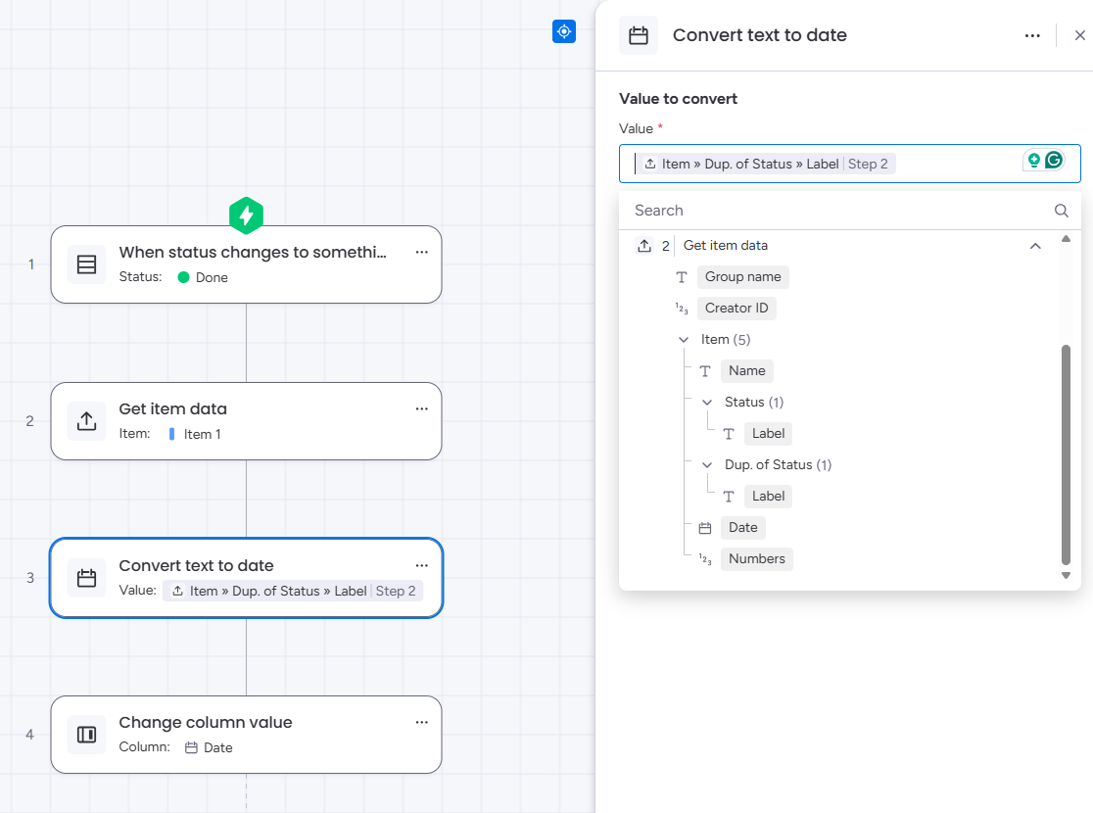The height and width of the screenshot is (813, 1093).
Task: Click the variable picker scrollbar thumb
Action: (x=1066, y=454)
